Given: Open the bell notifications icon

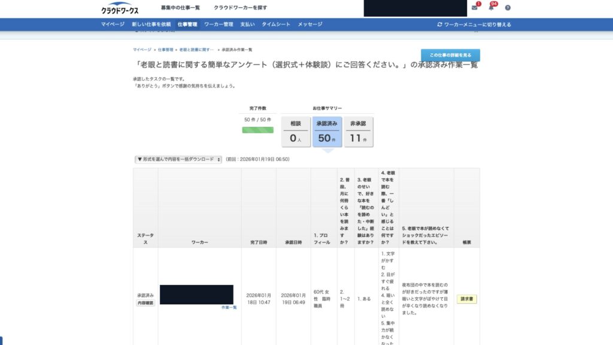Looking at the screenshot, I should click(491, 8).
